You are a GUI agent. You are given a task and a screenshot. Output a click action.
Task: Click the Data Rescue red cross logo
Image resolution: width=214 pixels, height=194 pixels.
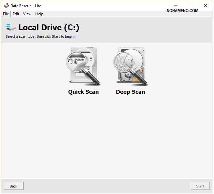coord(6,6)
